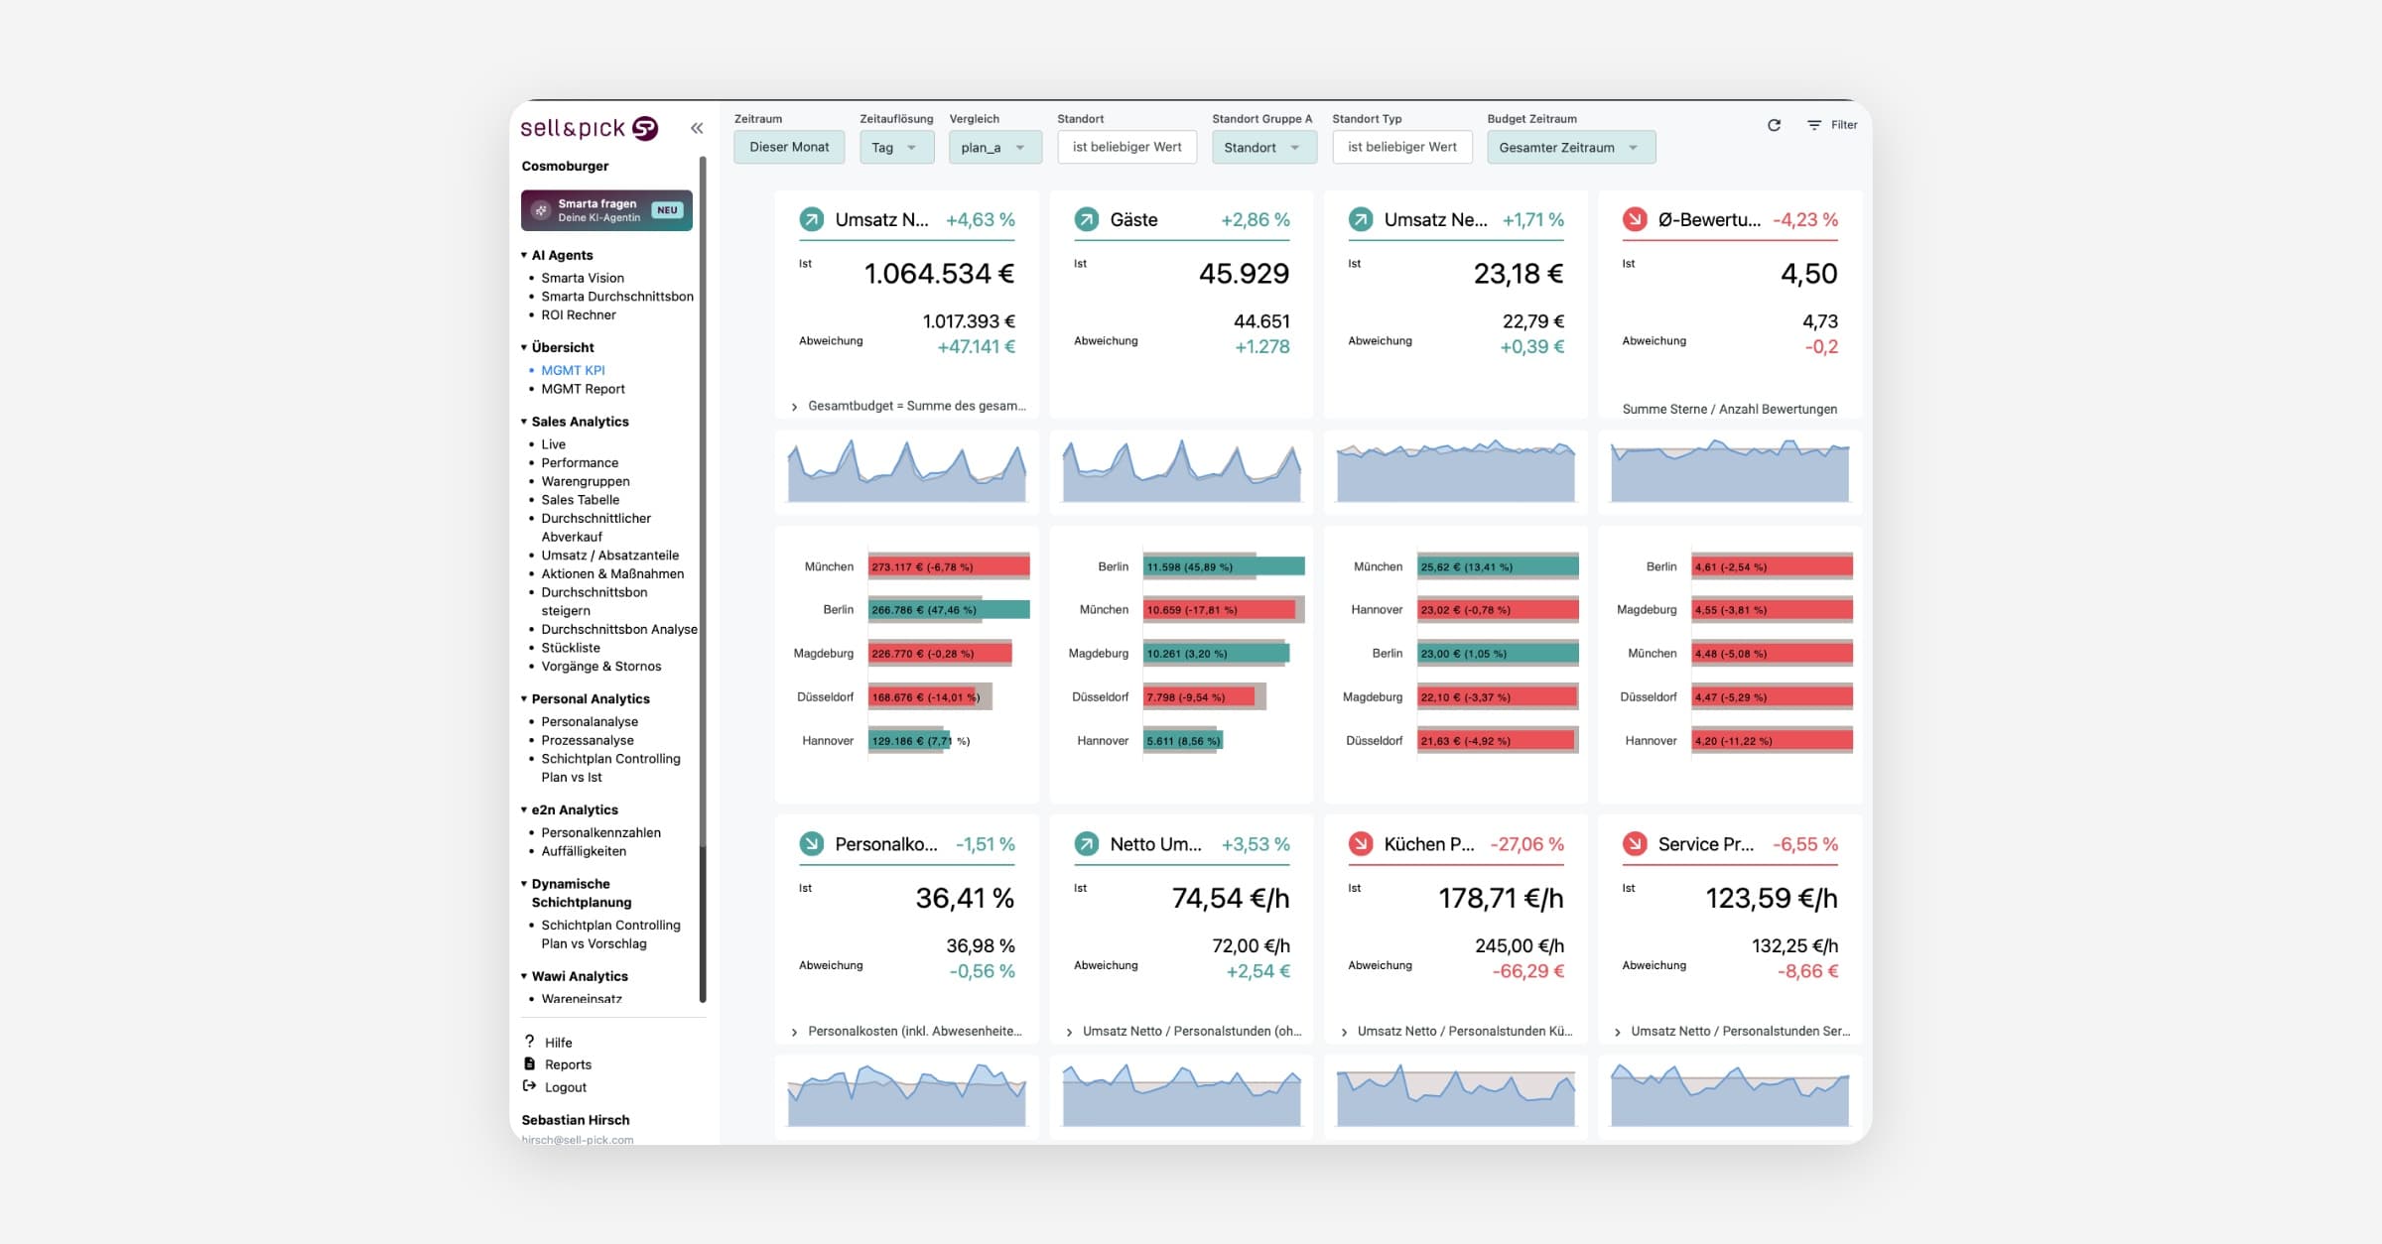
Task: Collapse the Übersicht section
Action: click(524, 347)
